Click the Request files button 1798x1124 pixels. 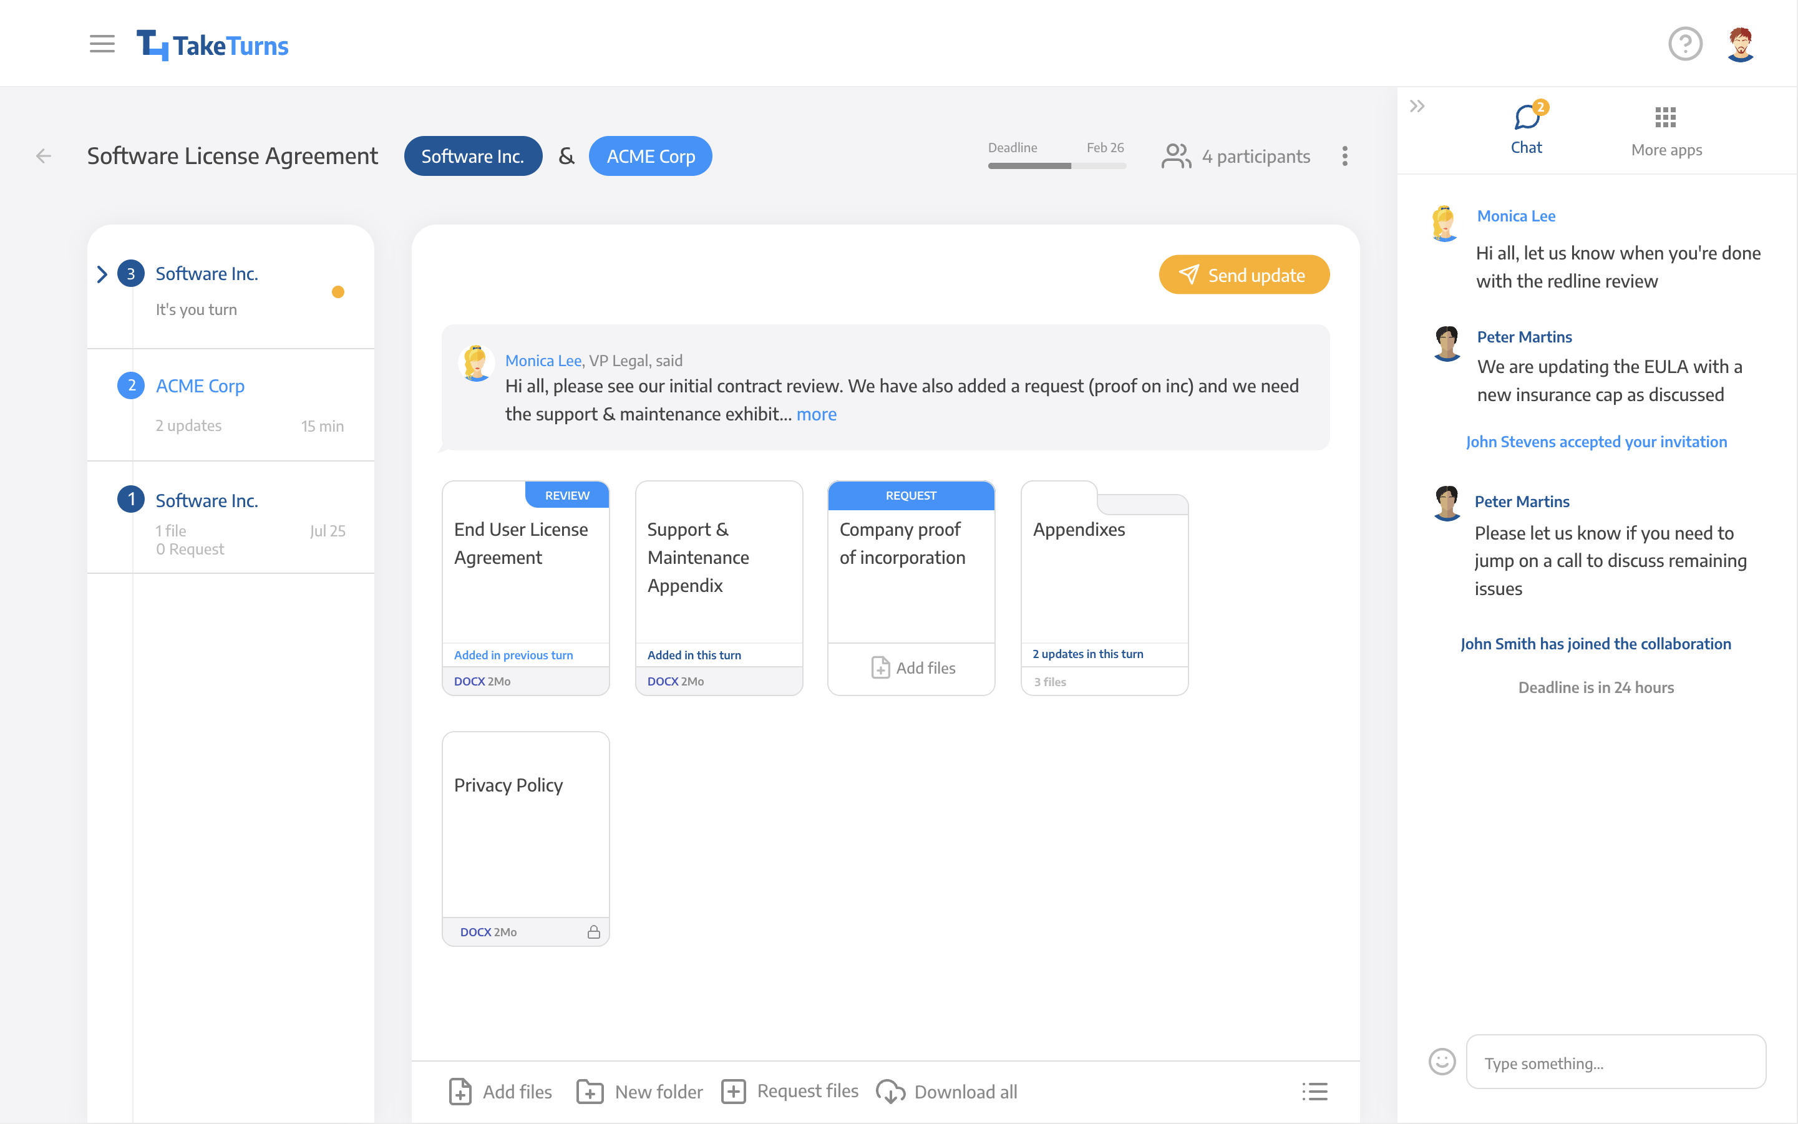[x=790, y=1090]
